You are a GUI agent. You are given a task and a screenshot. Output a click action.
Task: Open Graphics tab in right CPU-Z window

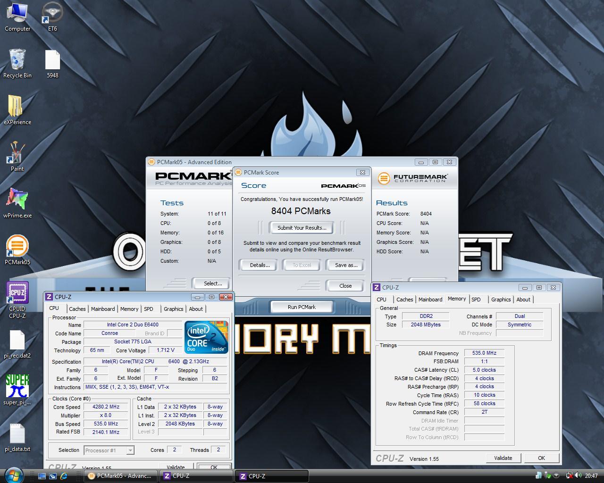501,300
